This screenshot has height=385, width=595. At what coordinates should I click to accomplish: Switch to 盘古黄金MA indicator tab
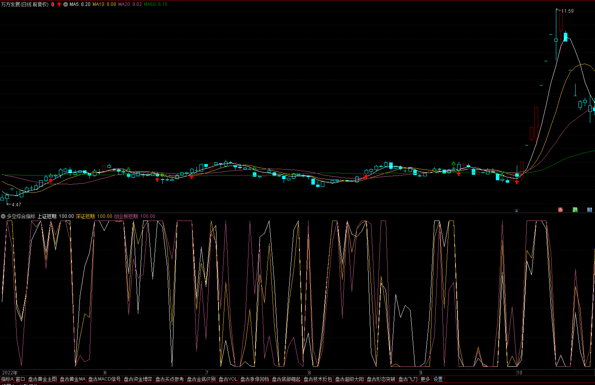[x=72, y=379]
